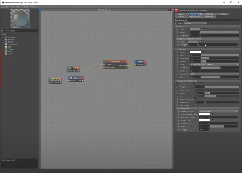
Task: Click the Out Color port on RS Material node
Action: [x=127, y=66]
